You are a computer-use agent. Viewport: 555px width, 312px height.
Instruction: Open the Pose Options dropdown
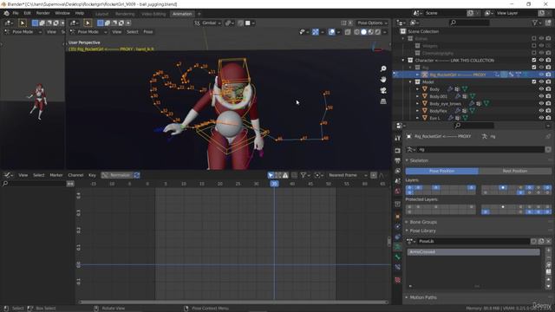[x=371, y=23]
